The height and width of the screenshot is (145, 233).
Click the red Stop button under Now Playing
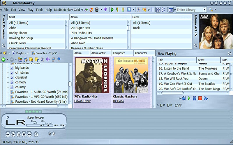tap(200, 99)
